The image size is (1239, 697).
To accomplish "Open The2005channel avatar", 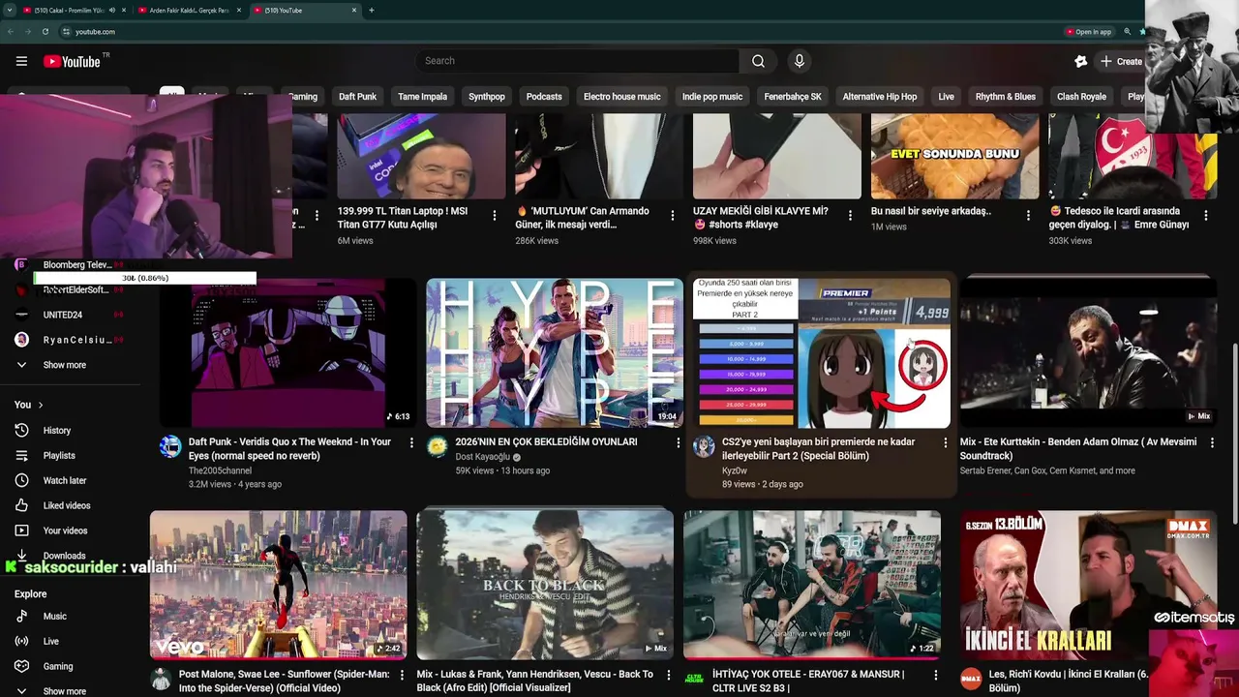I will 170,446.
